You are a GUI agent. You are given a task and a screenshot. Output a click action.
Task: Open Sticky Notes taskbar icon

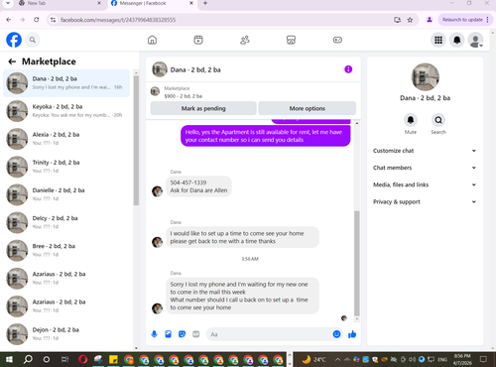[113, 359]
